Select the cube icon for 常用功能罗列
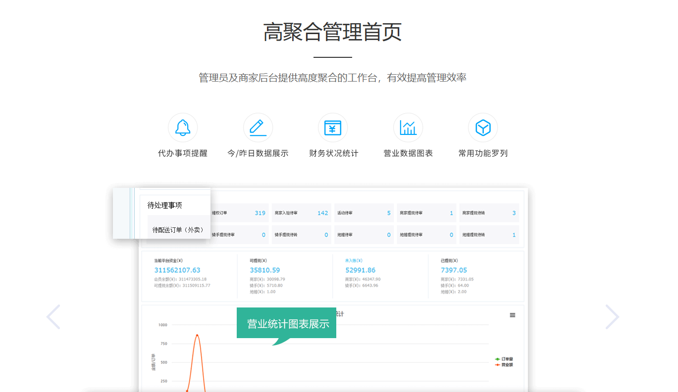Screen dimensions: 678x392 click(x=483, y=128)
